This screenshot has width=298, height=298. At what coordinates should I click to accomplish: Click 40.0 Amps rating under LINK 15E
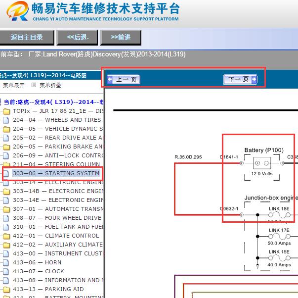tap(279, 265)
